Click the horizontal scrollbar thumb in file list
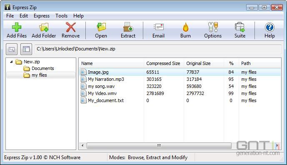 (x=159, y=145)
